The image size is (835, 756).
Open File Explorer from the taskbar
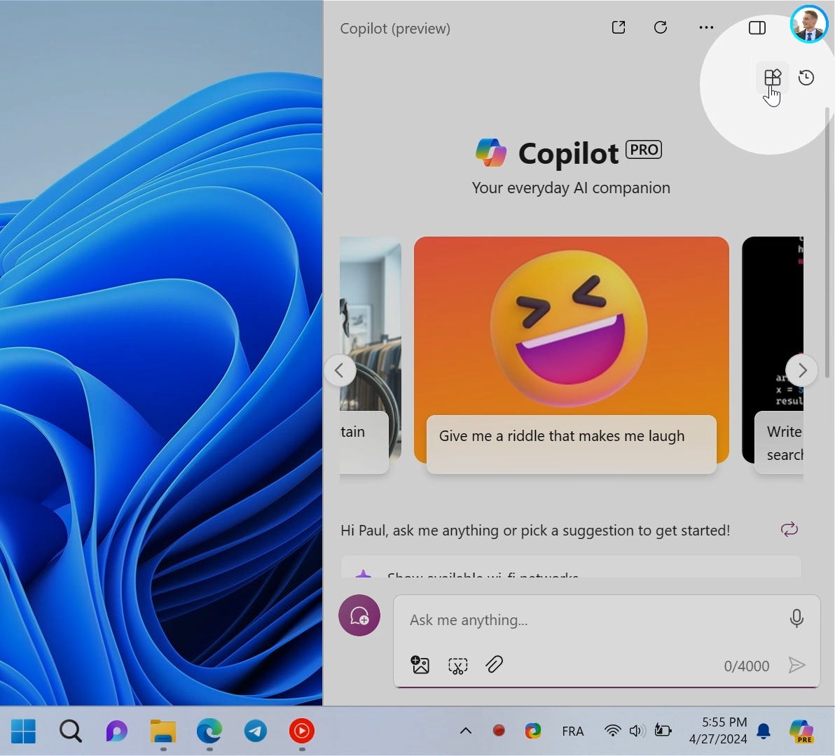tap(163, 731)
